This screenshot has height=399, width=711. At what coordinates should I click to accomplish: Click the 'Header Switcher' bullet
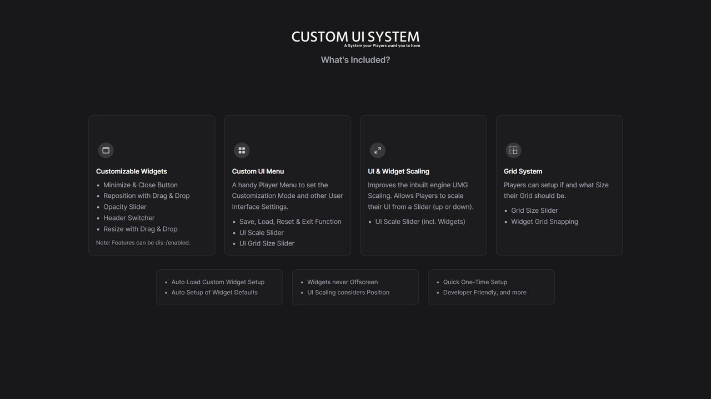[x=129, y=218]
